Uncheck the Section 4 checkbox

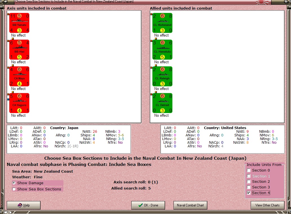249,193
